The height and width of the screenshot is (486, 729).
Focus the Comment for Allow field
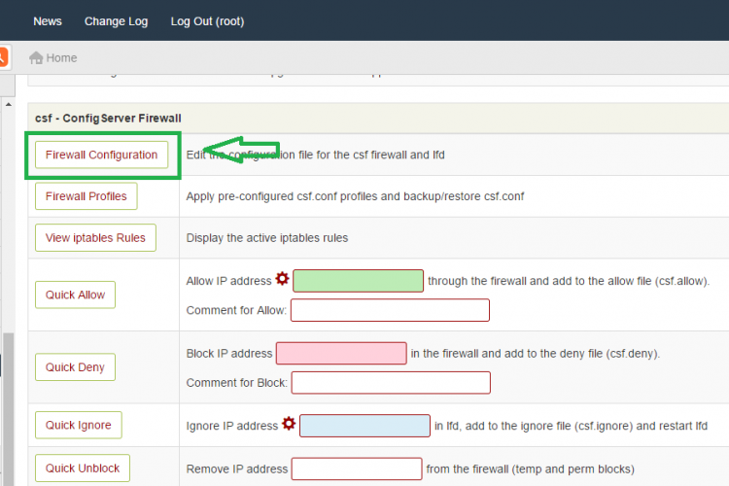390,310
